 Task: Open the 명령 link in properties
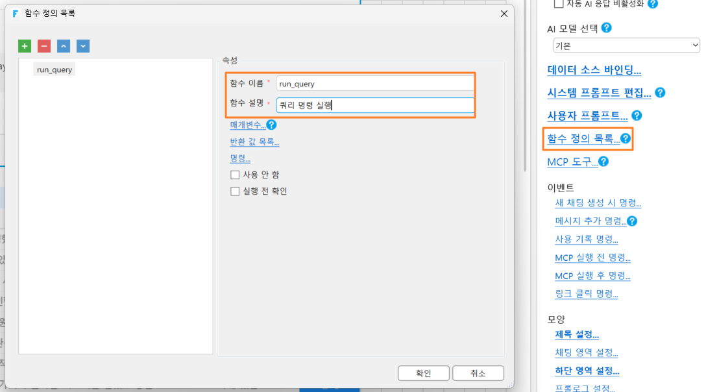(x=240, y=158)
